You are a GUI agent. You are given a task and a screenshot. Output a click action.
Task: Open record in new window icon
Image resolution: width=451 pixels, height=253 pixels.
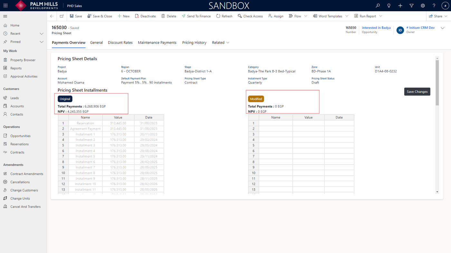point(62,16)
